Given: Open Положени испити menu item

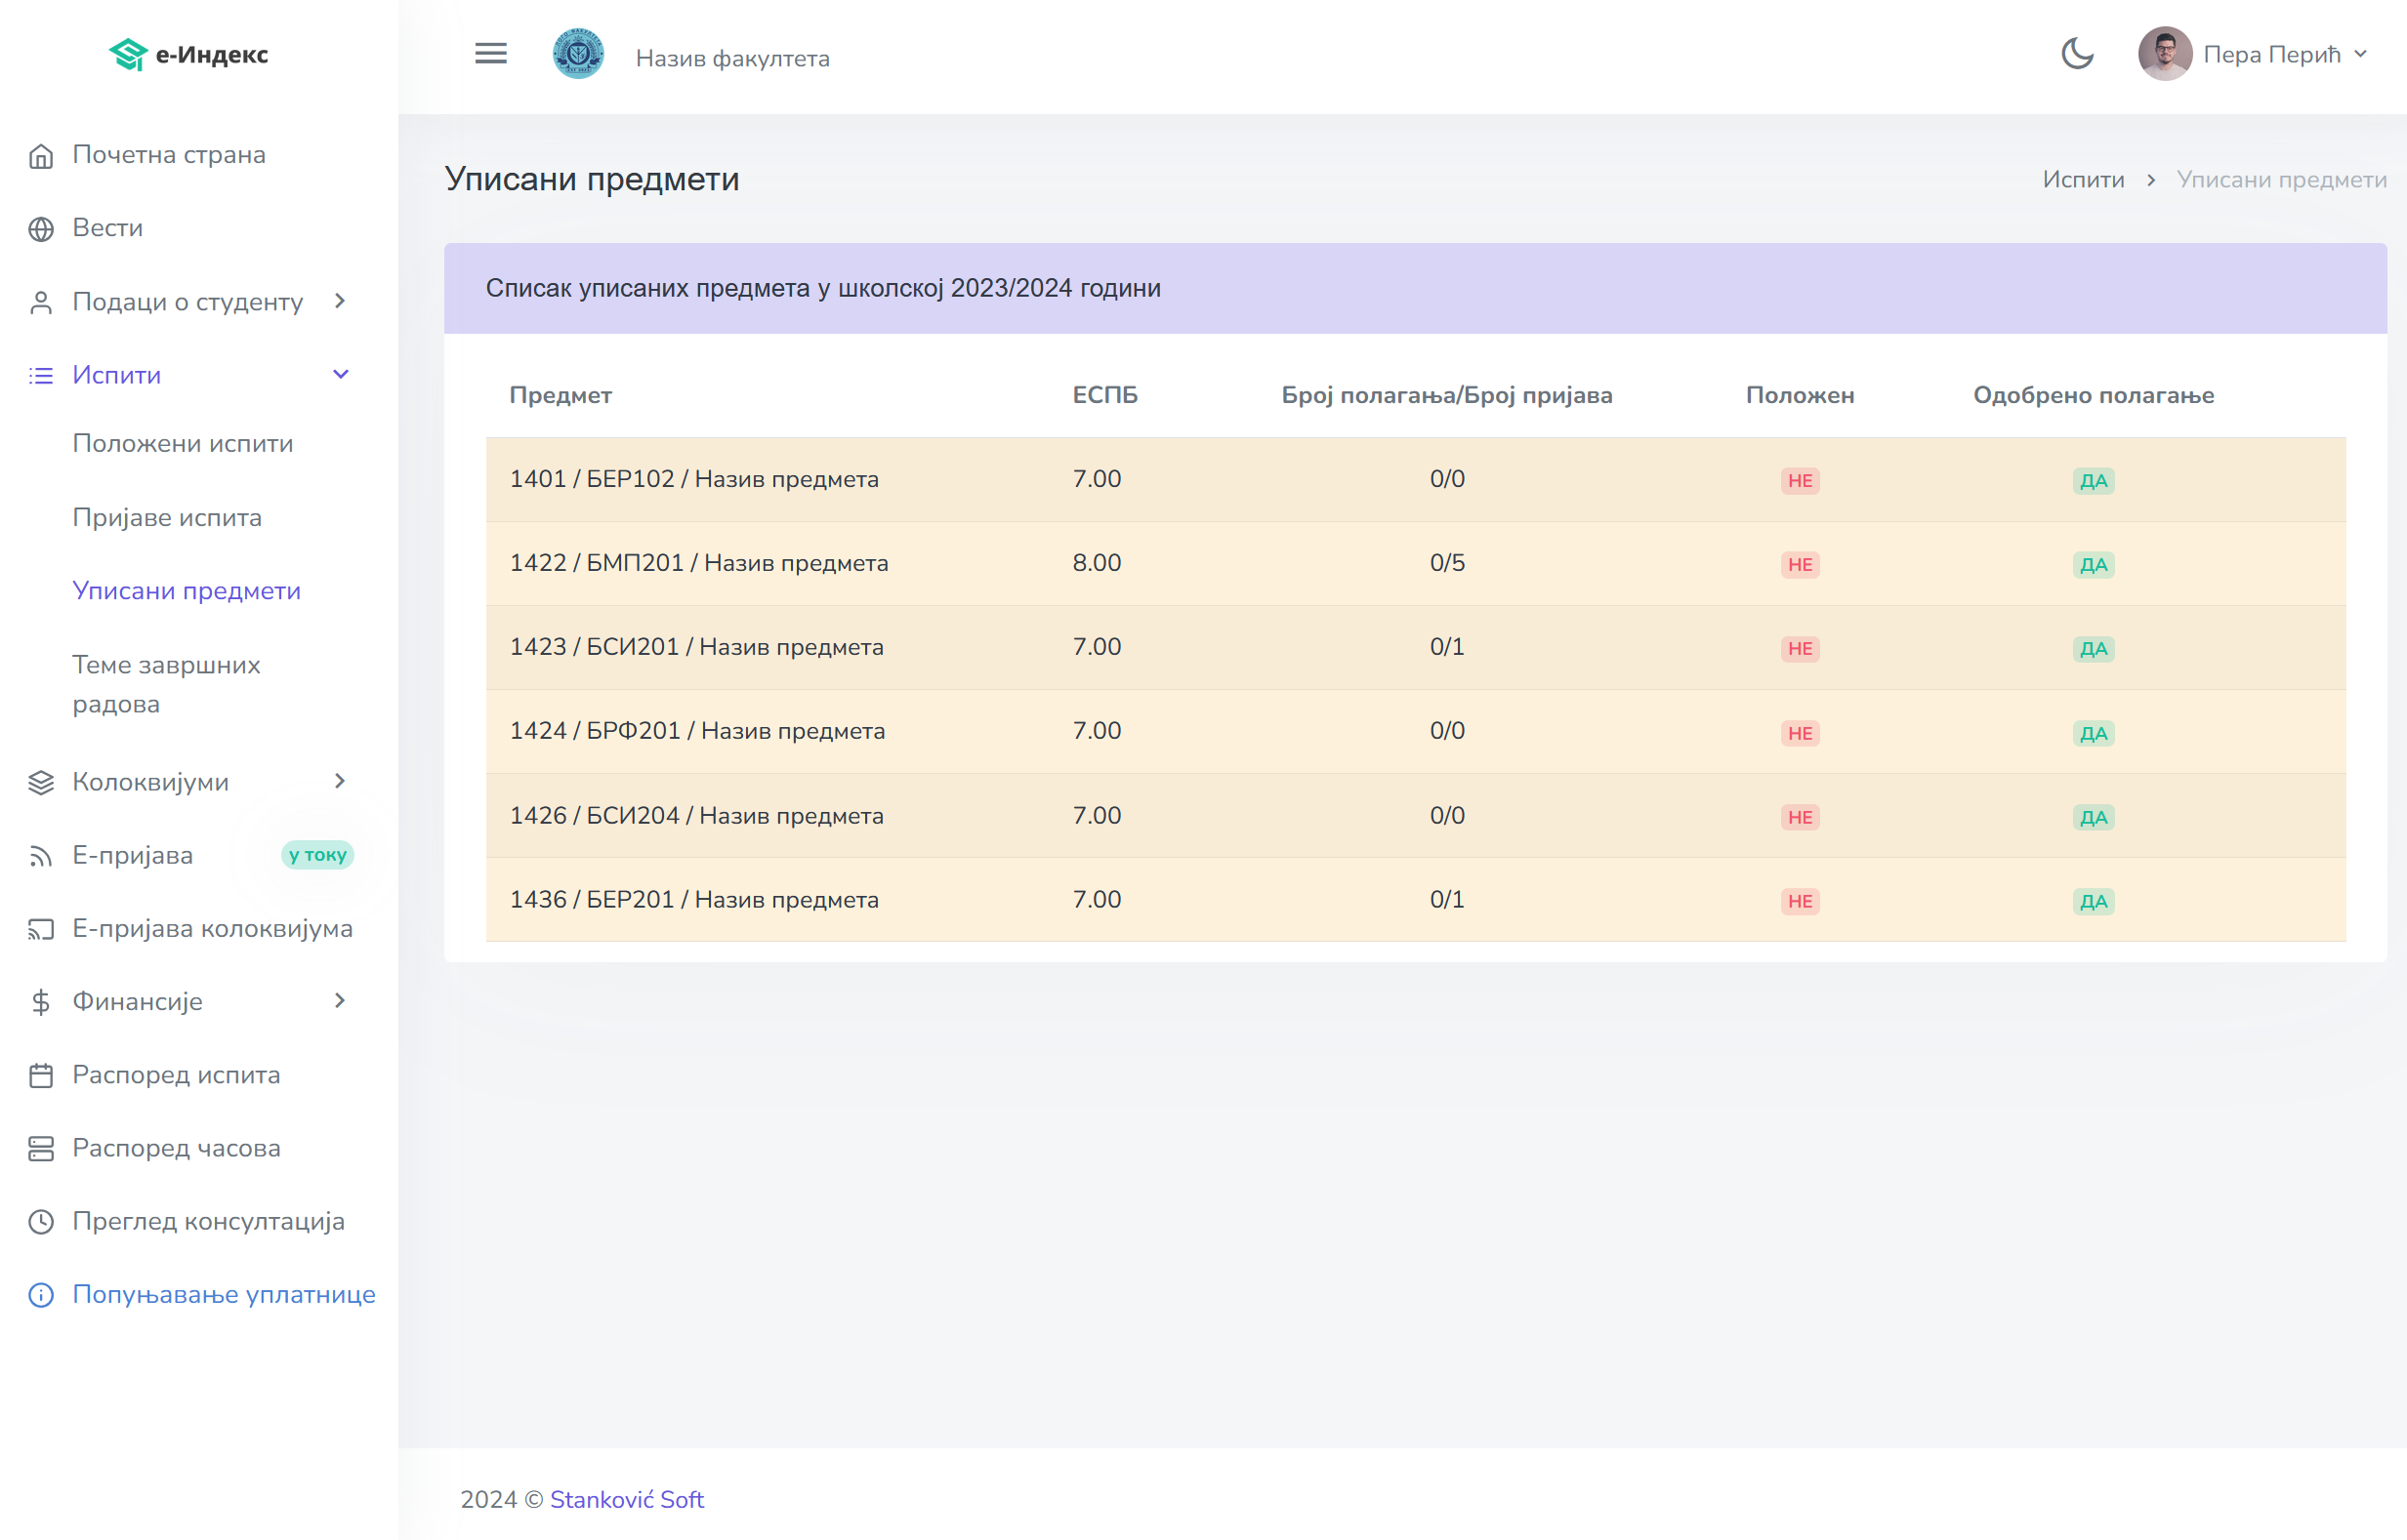Looking at the screenshot, I should (182, 444).
